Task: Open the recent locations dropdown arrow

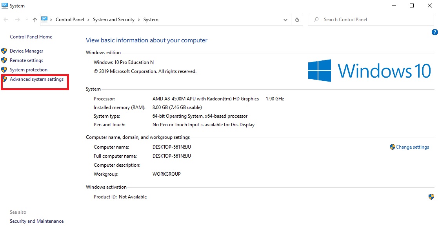Action: tap(27, 20)
